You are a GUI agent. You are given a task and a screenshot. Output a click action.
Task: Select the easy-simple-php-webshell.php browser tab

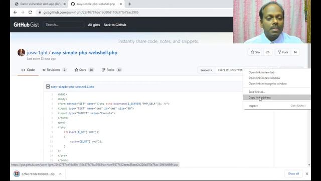(96, 4)
